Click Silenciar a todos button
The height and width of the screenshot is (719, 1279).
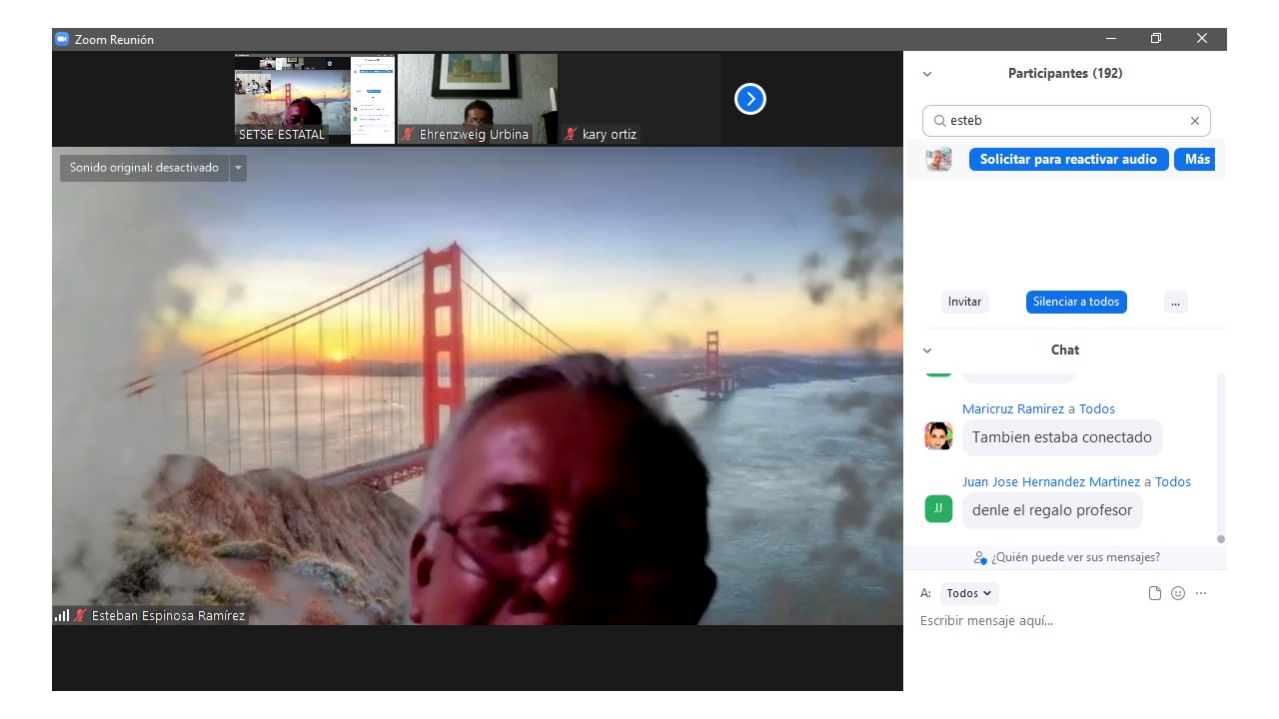pos(1076,302)
